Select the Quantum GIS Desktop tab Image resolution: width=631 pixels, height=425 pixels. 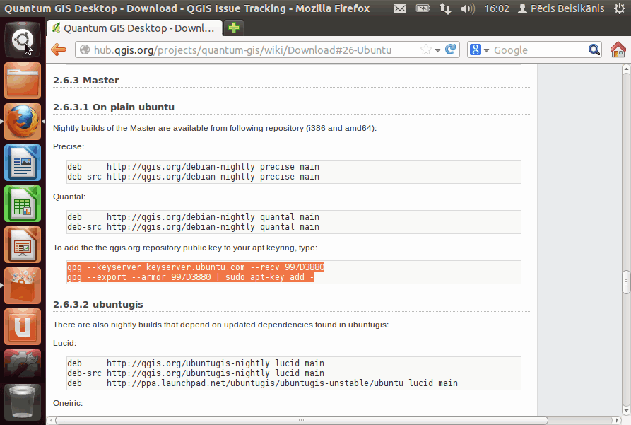tap(134, 28)
